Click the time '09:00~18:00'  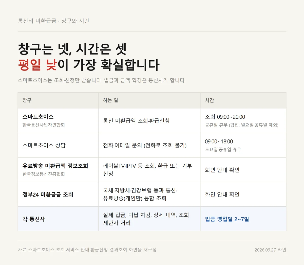pyautogui.click(x=219, y=141)
